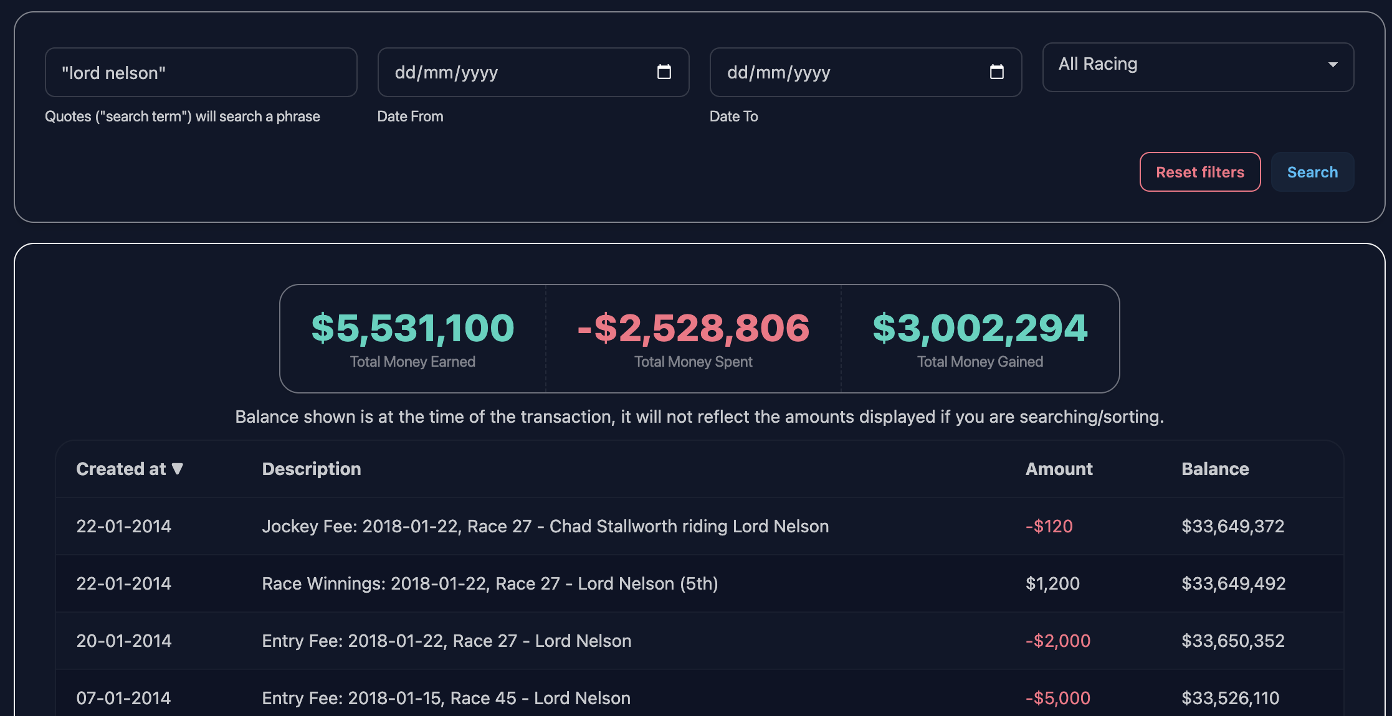Screen dimensions: 1392x716
Task: Select the Race Winnings Lord Nelson 5th row
Action: point(490,583)
